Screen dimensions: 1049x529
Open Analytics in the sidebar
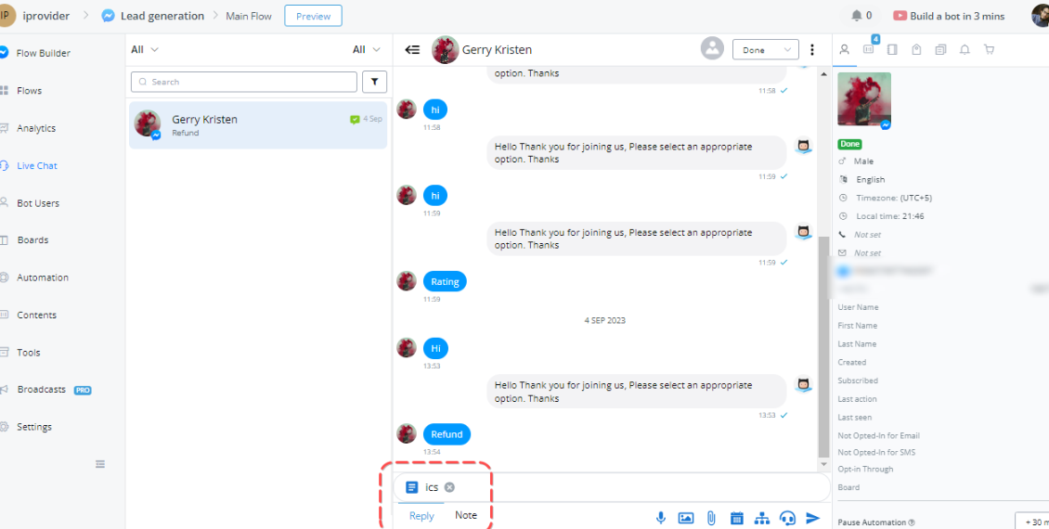pyautogui.click(x=36, y=128)
